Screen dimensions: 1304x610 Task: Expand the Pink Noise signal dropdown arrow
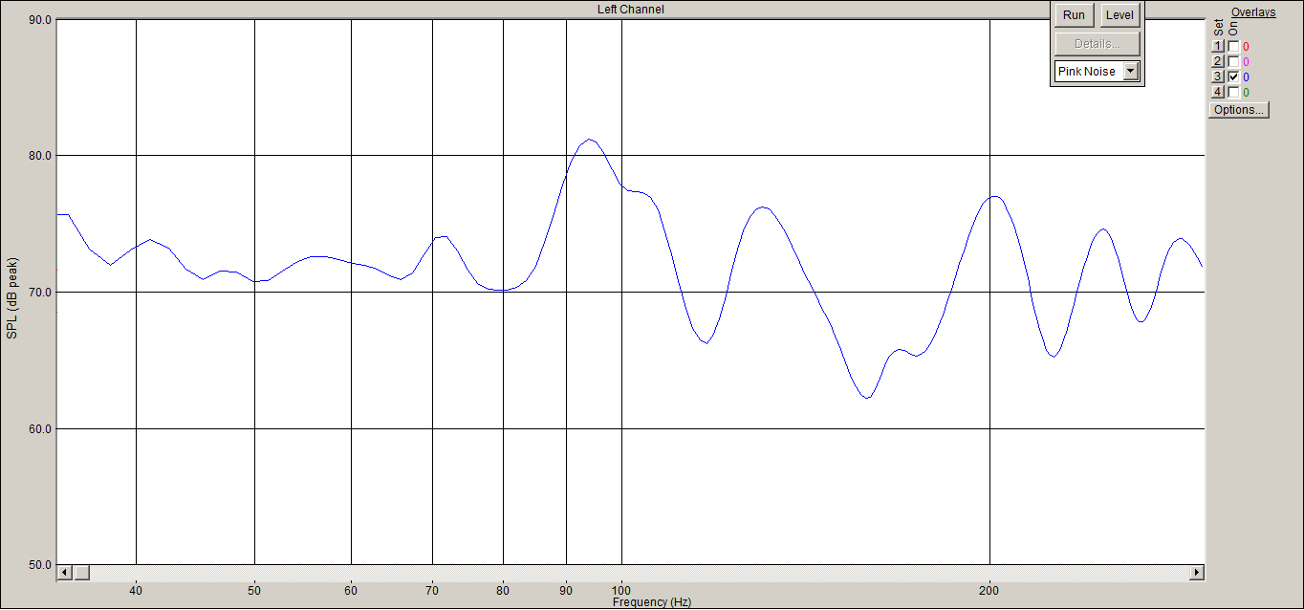[1131, 71]
